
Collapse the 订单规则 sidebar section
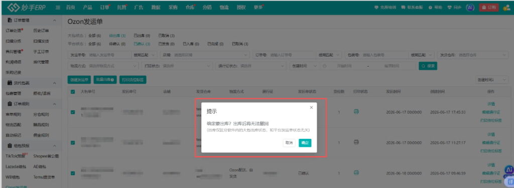point(55,104)
